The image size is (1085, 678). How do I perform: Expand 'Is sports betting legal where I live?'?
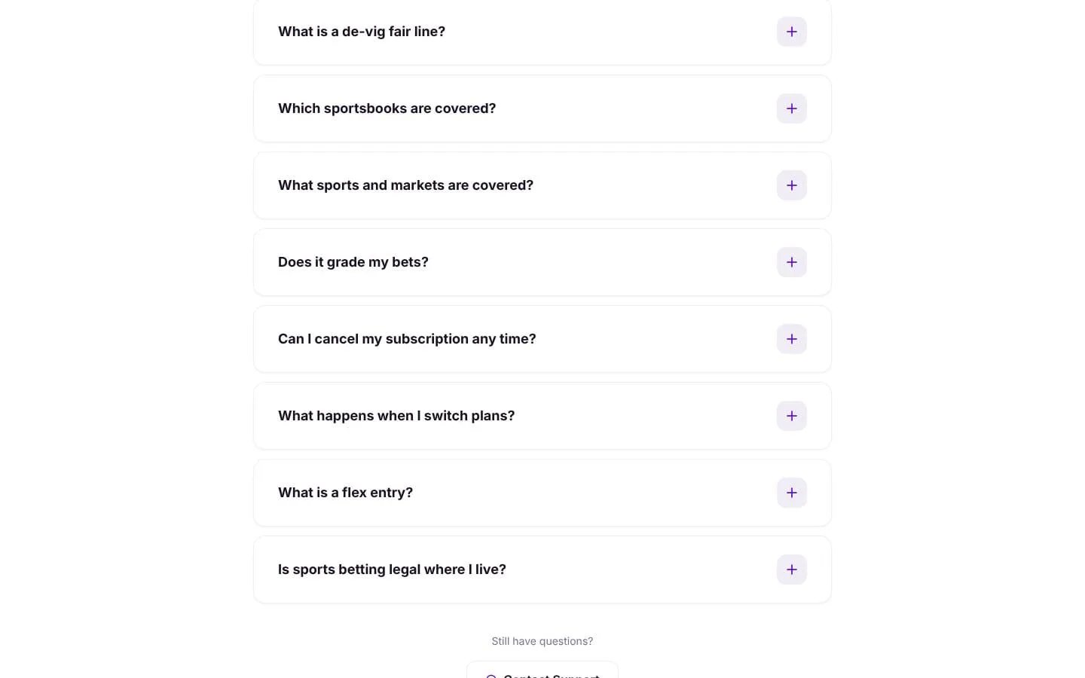392,570
